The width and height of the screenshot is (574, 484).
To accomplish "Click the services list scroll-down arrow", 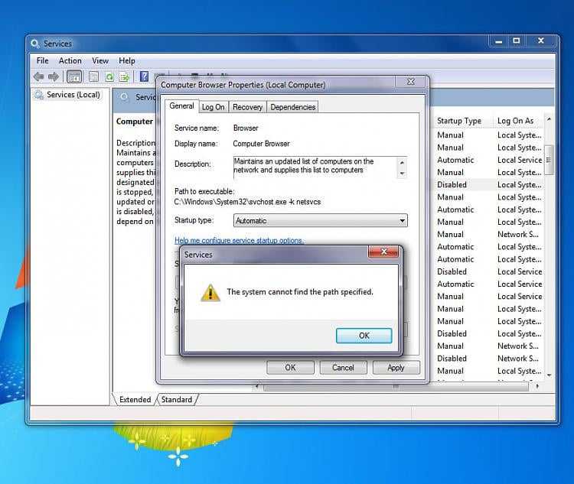I will click(x=549, y=375).
